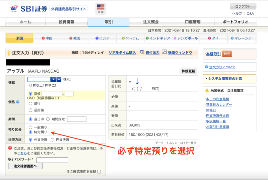Check the 注文確認画面を省略 checkbox
Image resolution: width=268 pixels, height=180 pixels.
pos(99,172)
